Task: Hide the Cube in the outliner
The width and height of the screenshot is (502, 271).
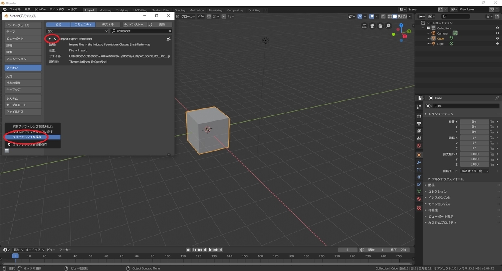Action: coord(497,38)
